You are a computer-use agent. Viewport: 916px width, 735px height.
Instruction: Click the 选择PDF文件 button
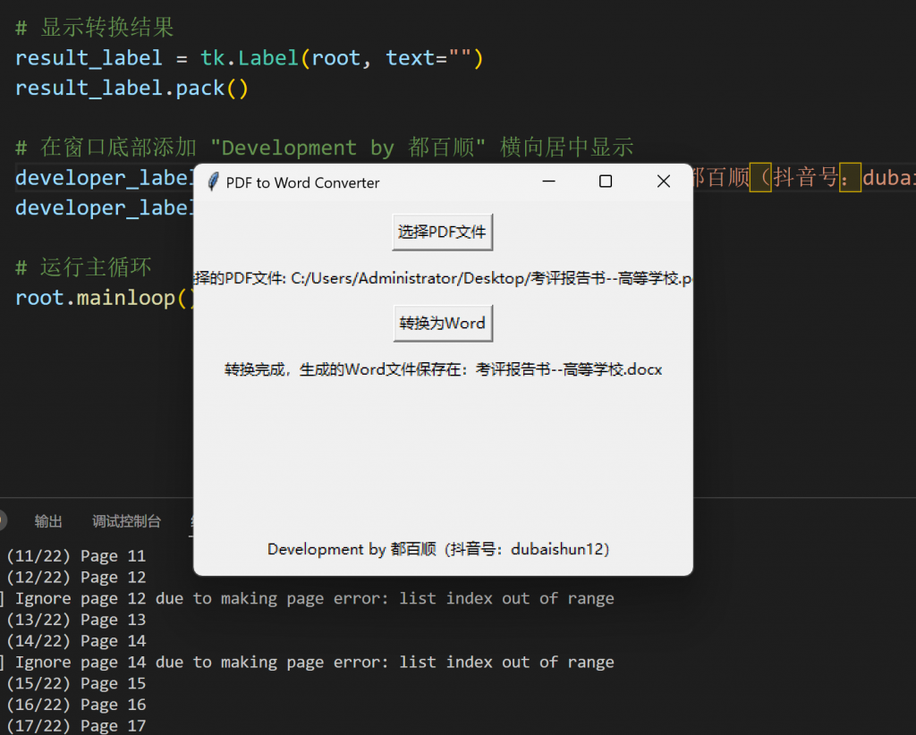pos(442,232)
